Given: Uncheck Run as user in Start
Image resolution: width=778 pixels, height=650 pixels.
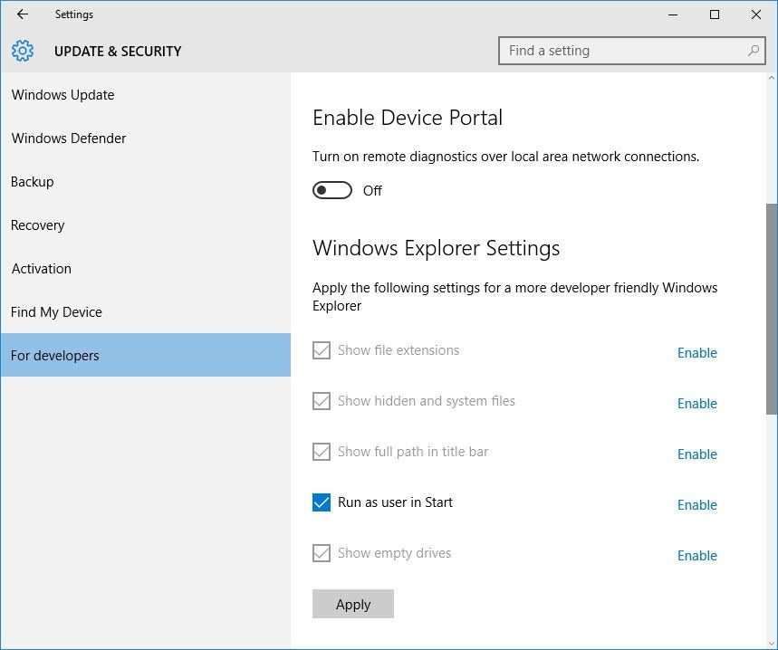Looking at the screenshot, I should (x=321, y=502).
